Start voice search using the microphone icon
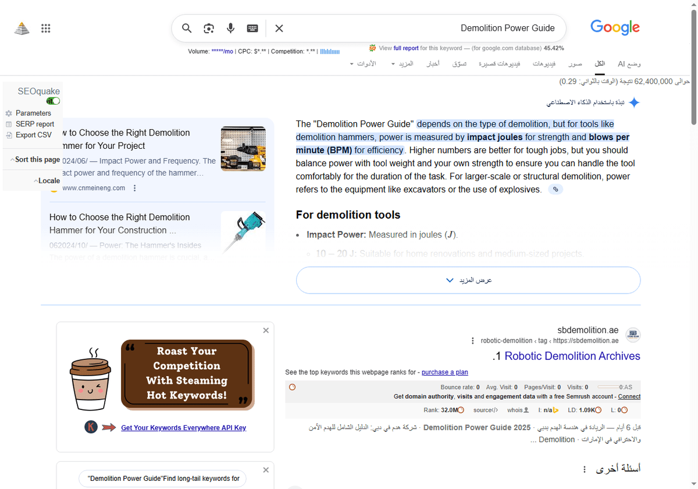Image resolution: width=698 pixels, height=489 pixels. (x=230, y=28)
